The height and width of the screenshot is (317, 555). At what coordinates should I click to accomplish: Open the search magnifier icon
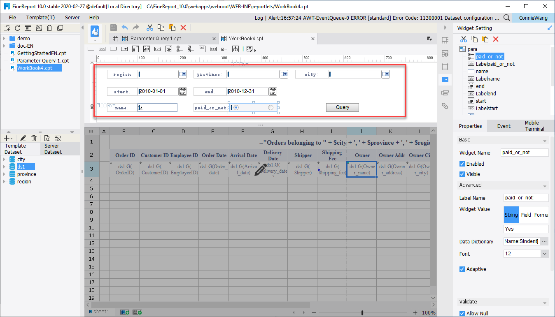507,18
